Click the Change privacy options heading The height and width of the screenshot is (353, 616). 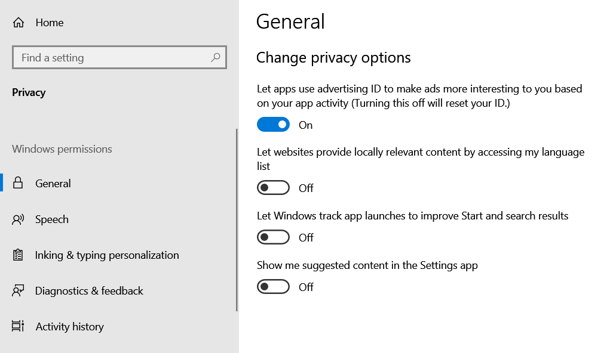tap(333, 58)
